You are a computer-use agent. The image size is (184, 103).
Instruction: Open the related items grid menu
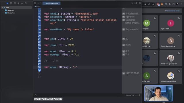coord(35,3)
